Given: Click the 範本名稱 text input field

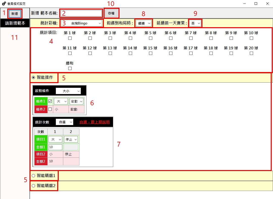Looking at the screenshot, I should 81,13.
